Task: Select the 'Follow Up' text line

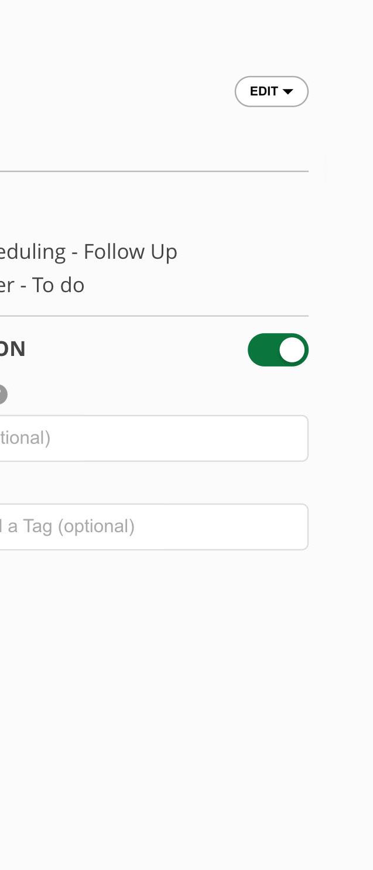Action: [88, 252]
